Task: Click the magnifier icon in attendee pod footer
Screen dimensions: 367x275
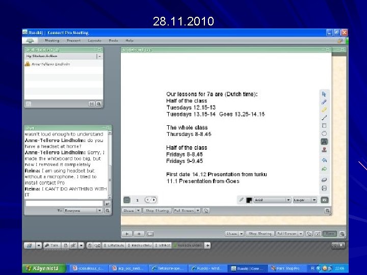Action: click(99, 104)
